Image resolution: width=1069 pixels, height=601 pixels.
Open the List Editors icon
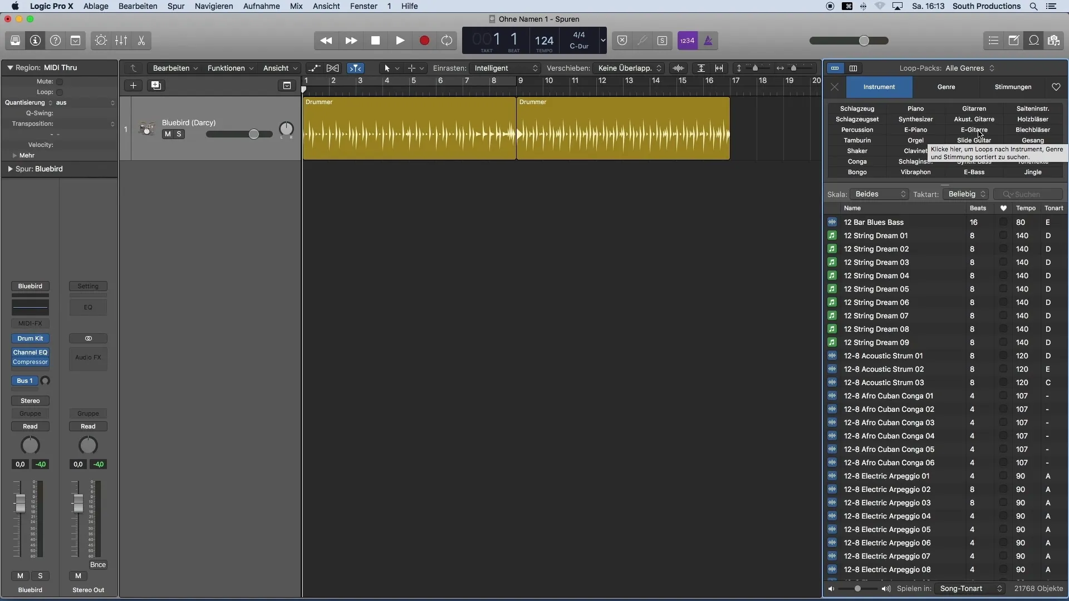pyautogui.click(x=993, y=41)
